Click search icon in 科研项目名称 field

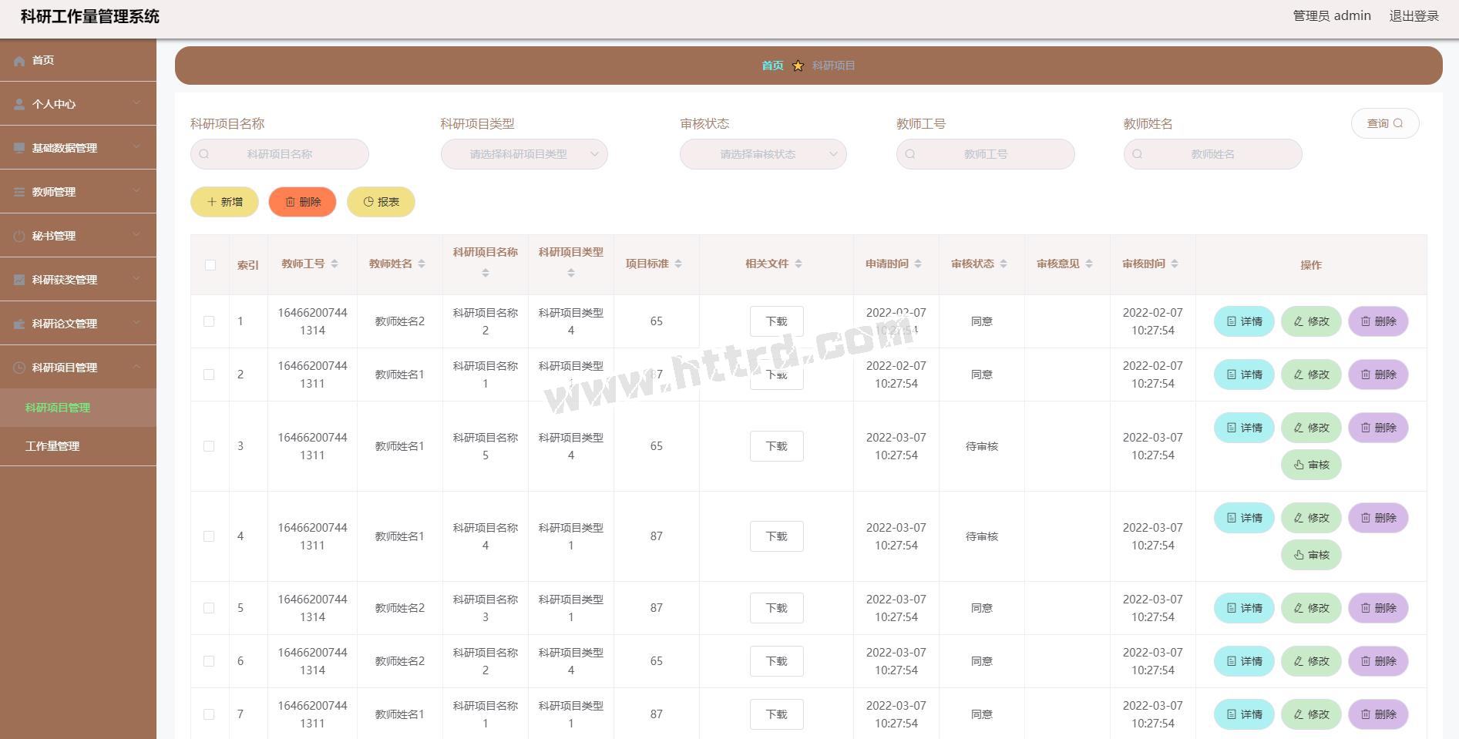pos(204,154)
